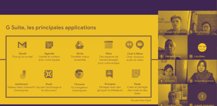Click muted mic icon beside Anna Romano

pyautogui.click(x=191, y=32)
